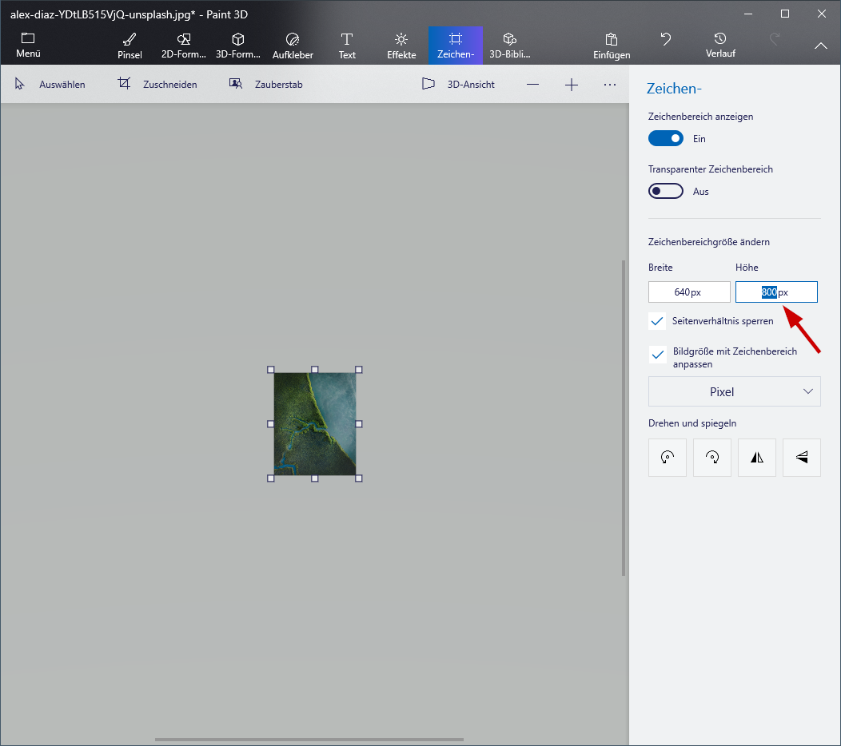The width and height of the screenshot is (841, 746).
Task: Open the 3D-Formen tool
Action: coord(238,46)
